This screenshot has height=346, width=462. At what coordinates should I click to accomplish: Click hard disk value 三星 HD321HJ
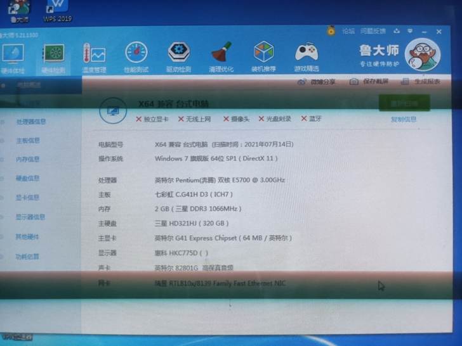click(192, 223)
